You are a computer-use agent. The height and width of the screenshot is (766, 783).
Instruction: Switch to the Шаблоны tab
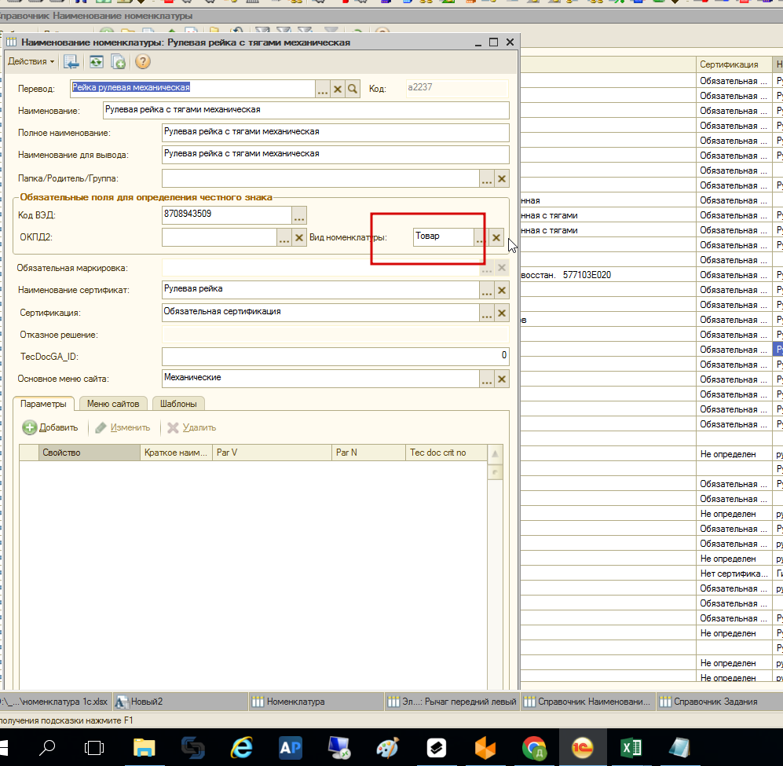tap(177, 404)
